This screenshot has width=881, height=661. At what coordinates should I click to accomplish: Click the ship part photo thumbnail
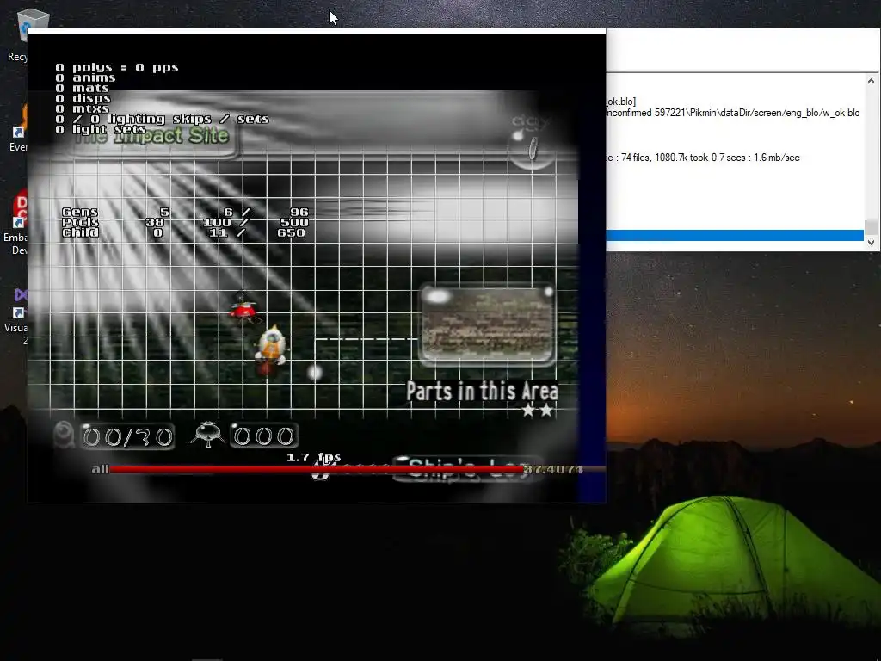coord(487,326)
